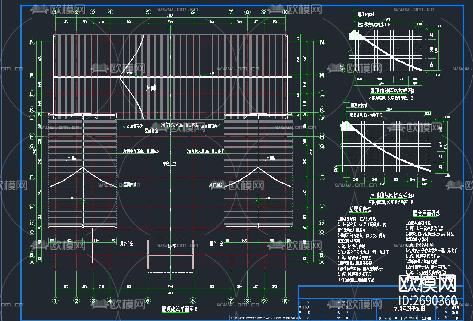
Task: Click axis bubble F on the right side
Action: click(322, 177)
